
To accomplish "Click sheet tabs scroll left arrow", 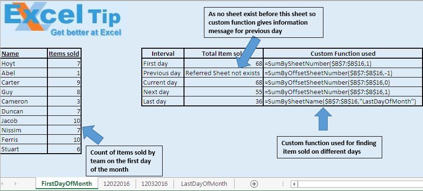I will pos(3,184).
